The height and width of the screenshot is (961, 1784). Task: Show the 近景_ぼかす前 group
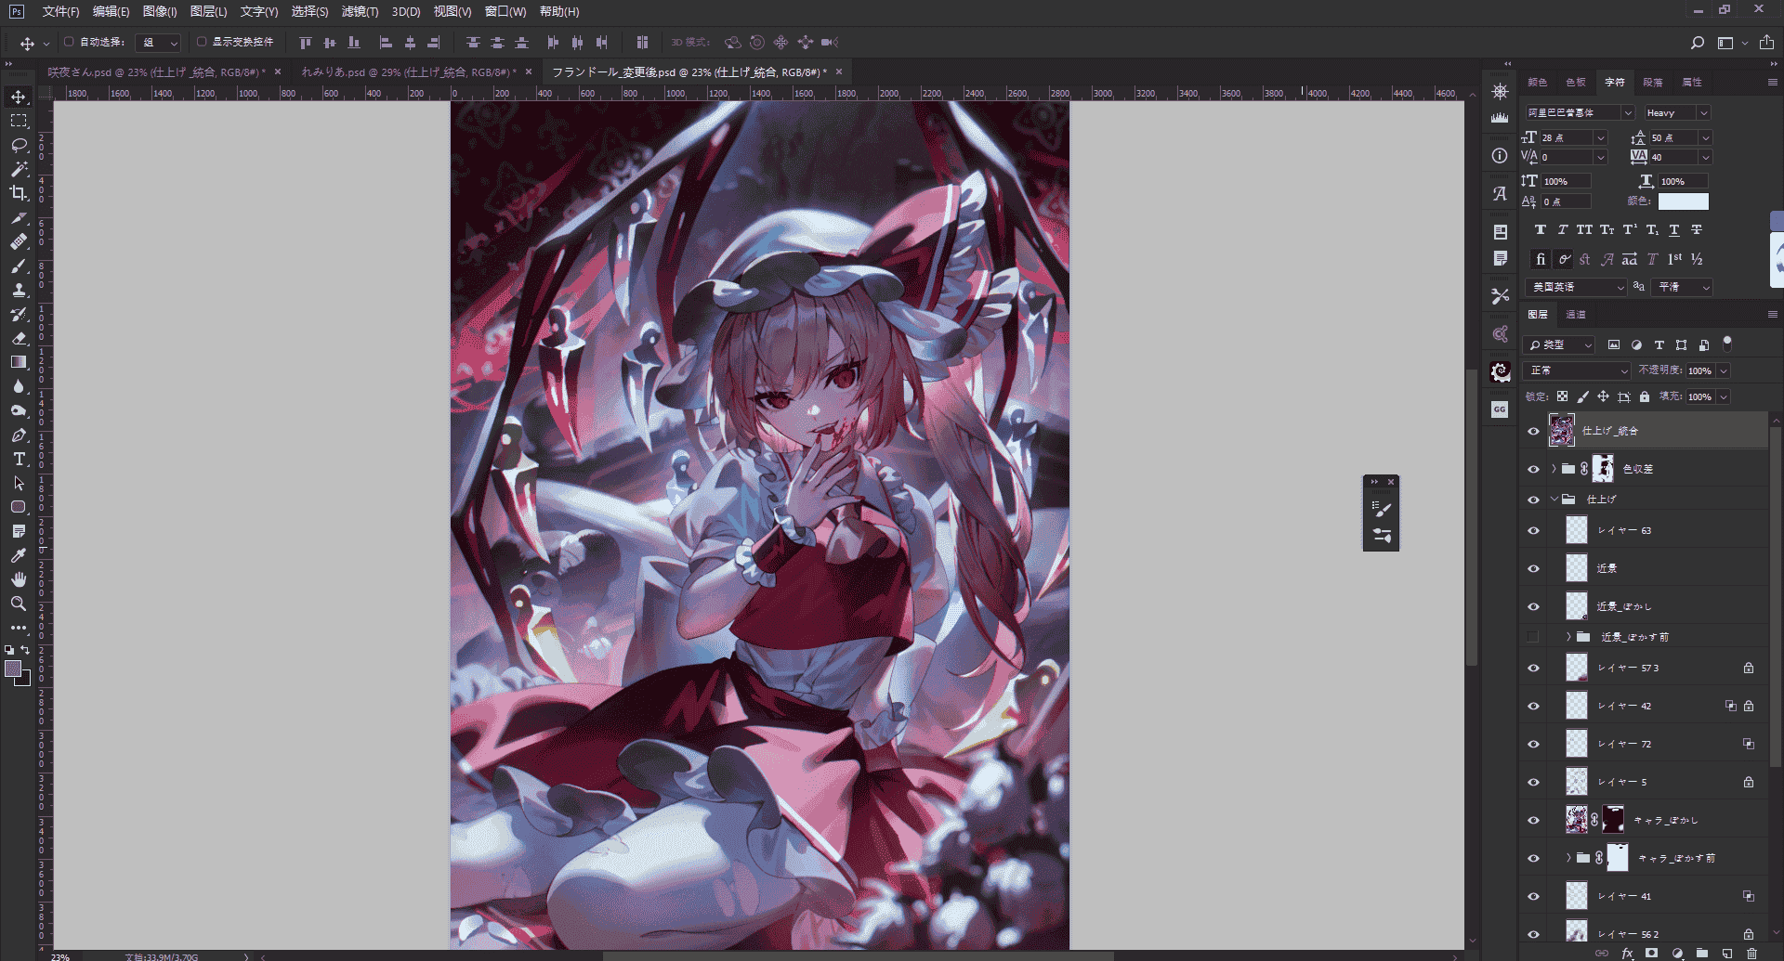point(1533,637)
